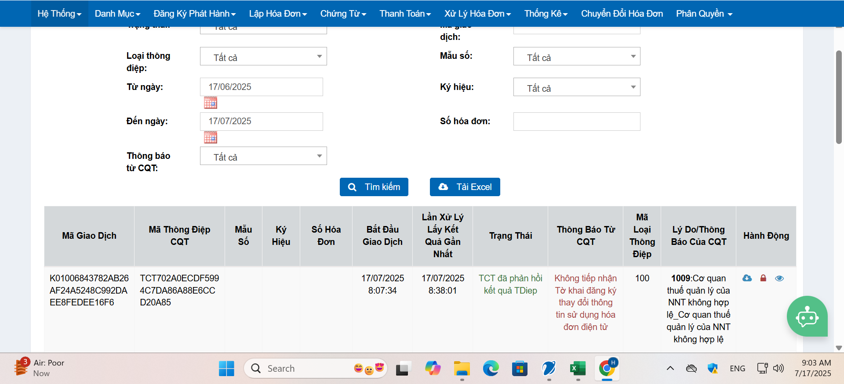Image resolution: width=844 pixels, height=384 pixels.
Task: Click the Tải Excel button
Action: (x=465, y=187)
